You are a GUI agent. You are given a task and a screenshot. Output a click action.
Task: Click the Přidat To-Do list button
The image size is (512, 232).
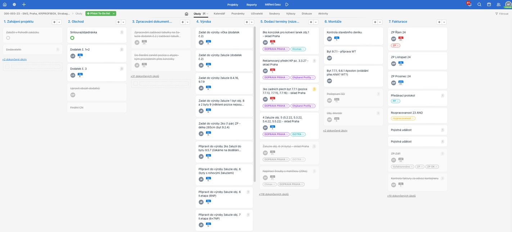99,14
